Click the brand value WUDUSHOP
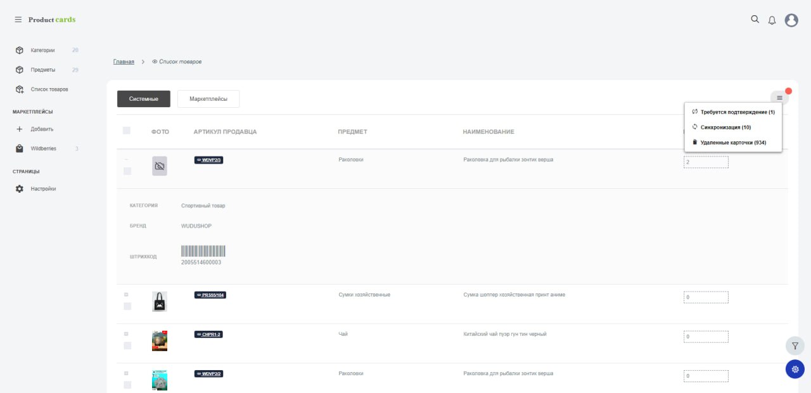The width and height of the screenshot is (811, 393). point(196,226)
